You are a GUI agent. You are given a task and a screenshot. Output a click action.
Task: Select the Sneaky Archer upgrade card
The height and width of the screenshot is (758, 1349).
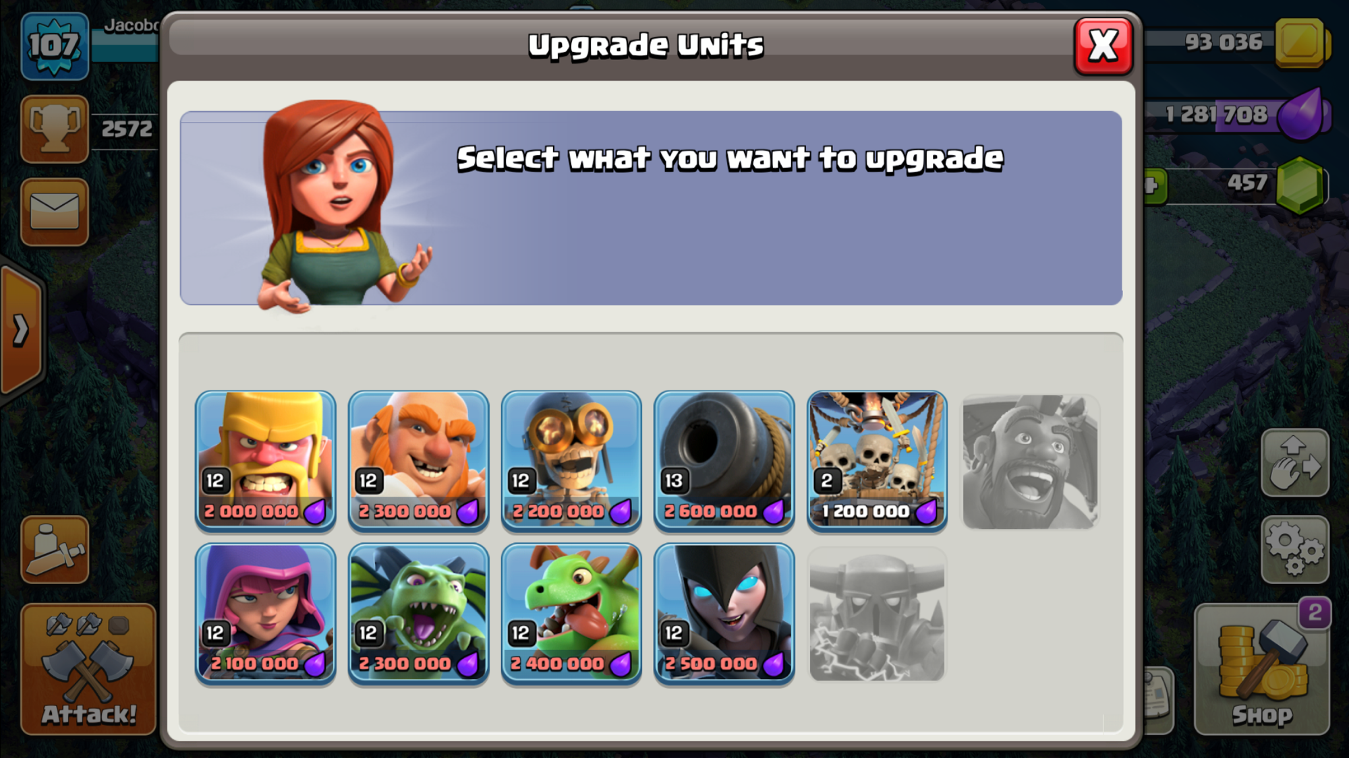(266, 614)
